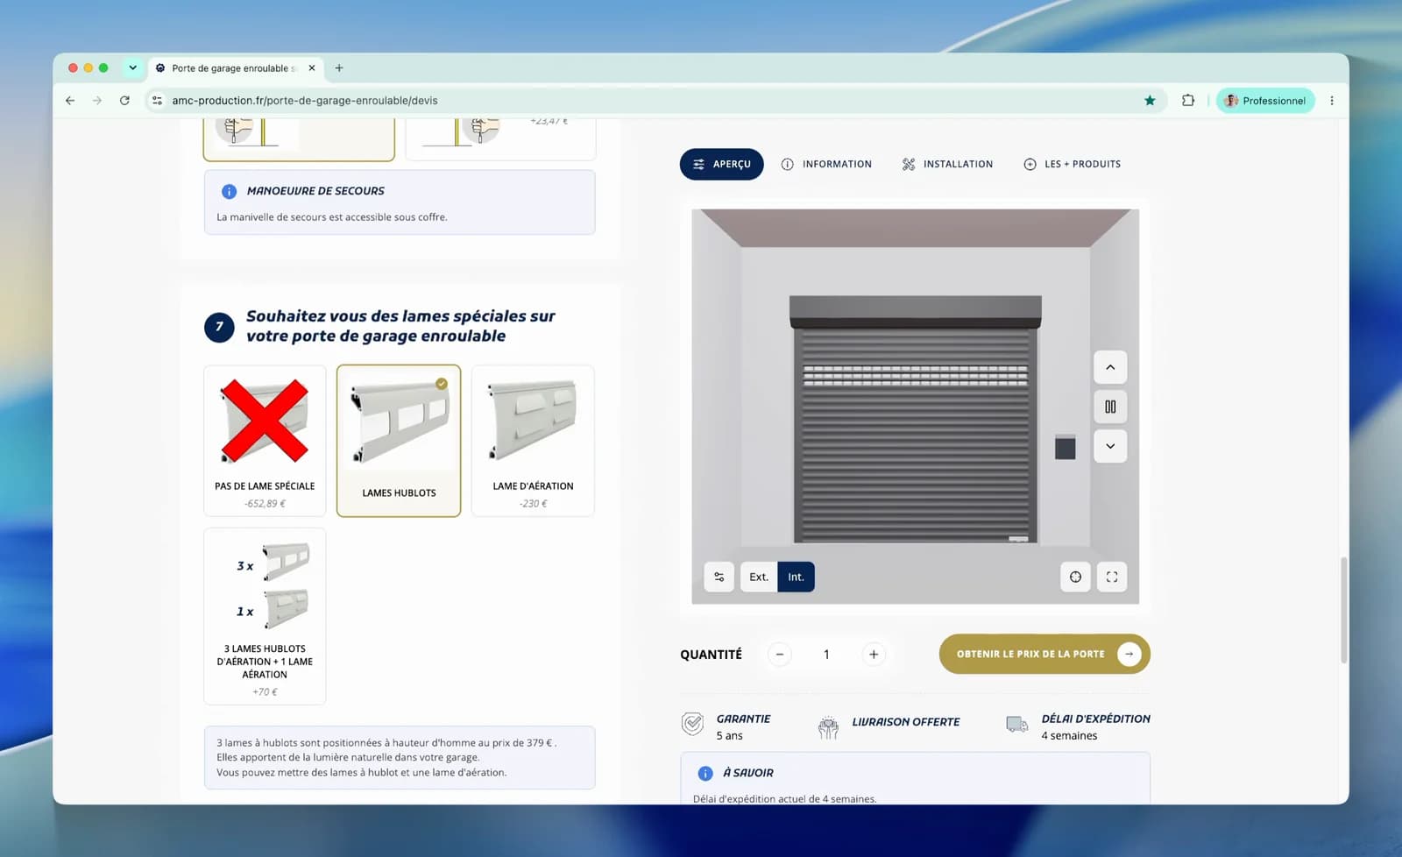1402x857 pixels.
Task: Click the page vertical scrollbar
Action: click(1343, 610)
